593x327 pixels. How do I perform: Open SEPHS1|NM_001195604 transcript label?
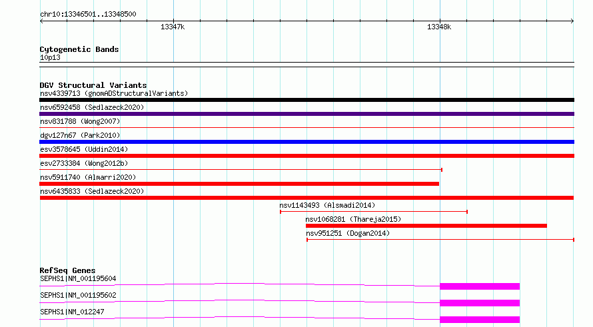[x=78, y=278]
